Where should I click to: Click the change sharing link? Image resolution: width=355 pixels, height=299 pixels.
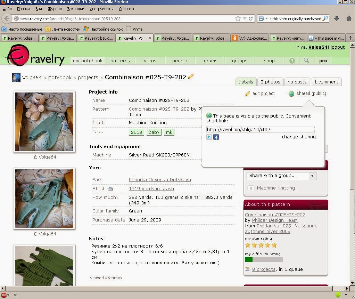(299, 137)
